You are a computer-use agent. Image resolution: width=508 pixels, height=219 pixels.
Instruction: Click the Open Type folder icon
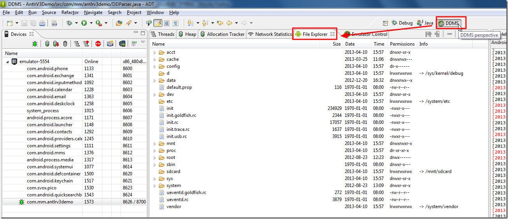click(x=119, y=23)
